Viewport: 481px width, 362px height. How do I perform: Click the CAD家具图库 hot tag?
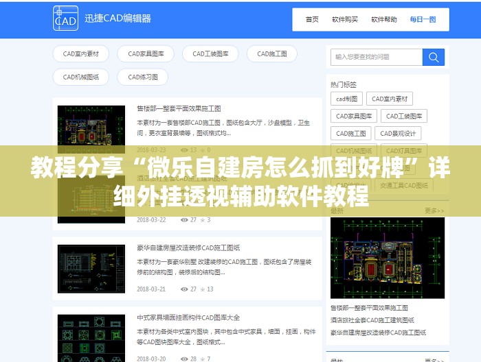[x=354, y=117]
